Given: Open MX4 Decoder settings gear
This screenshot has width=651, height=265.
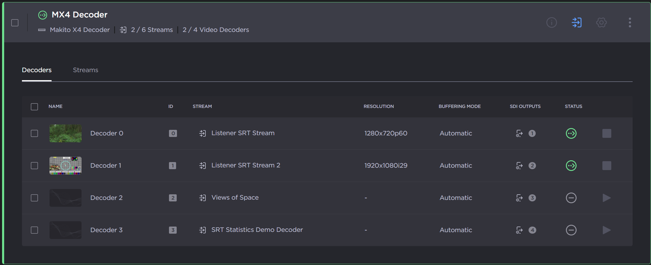Looking at the screenshot, I should 601,22.
